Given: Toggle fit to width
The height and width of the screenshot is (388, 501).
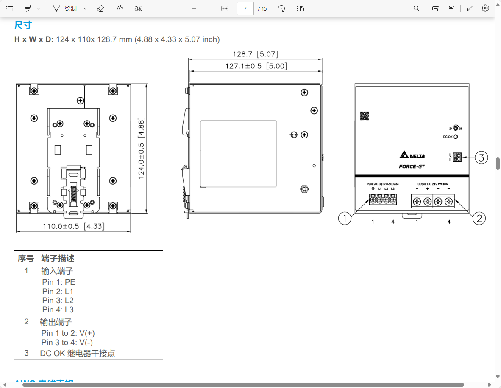Looking at the screenshot, I should click(225, 8).
